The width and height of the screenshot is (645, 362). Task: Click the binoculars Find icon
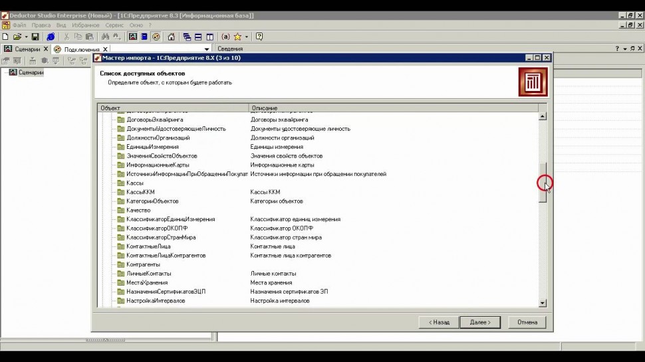point(105,37)
